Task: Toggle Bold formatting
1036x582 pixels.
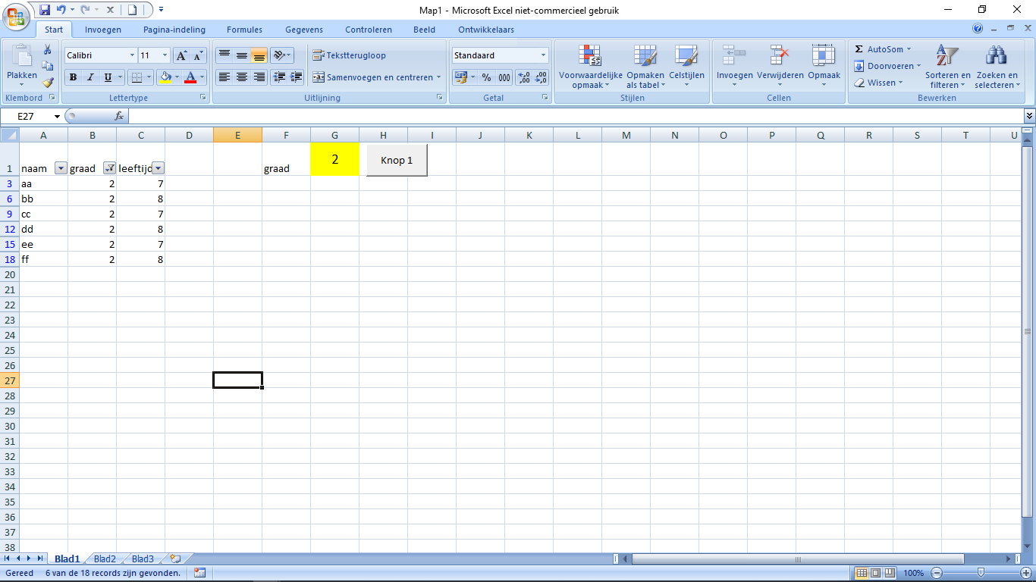Action: click(x=74, y=77)
